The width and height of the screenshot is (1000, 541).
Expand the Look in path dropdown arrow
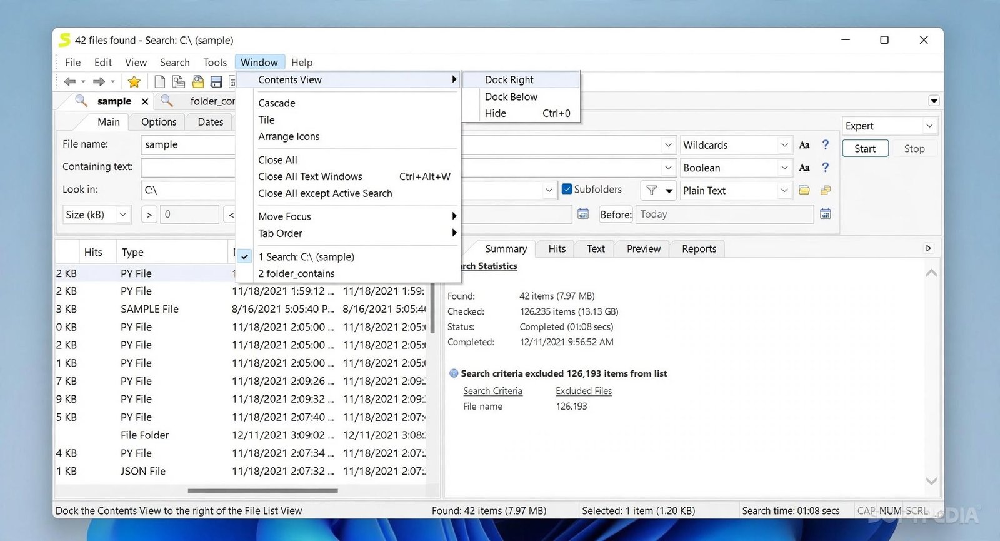tap(549, 190)
